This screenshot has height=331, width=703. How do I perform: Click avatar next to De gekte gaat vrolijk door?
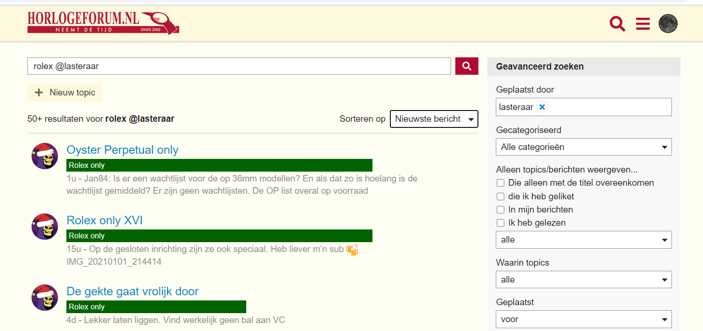(45, 297)
